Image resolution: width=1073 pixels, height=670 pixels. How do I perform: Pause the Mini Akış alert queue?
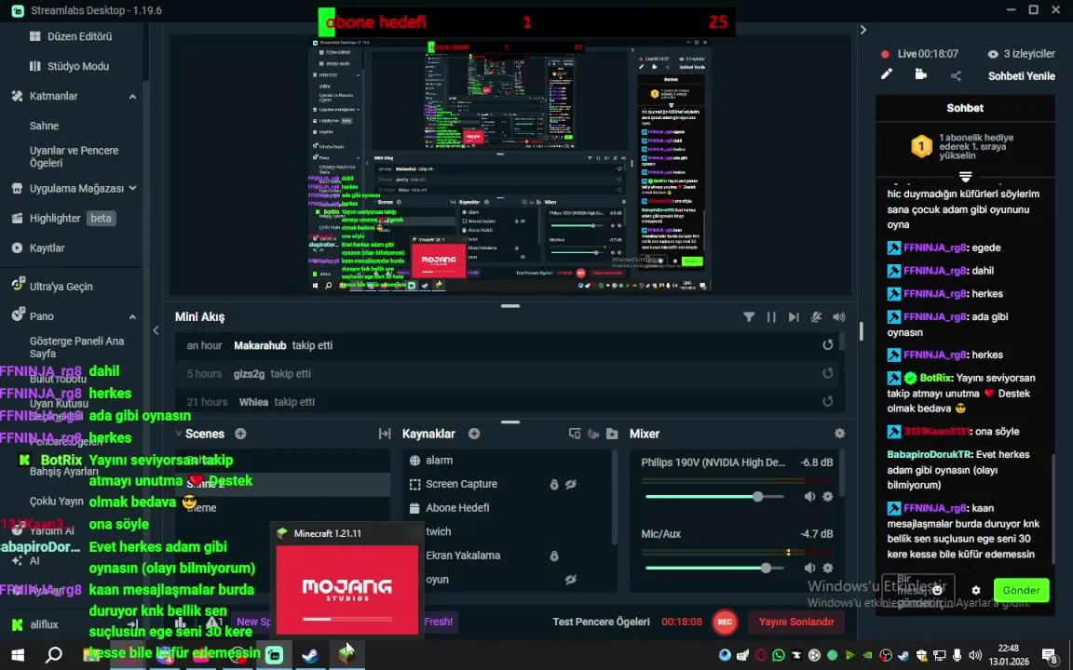click(x=771, y=317)
